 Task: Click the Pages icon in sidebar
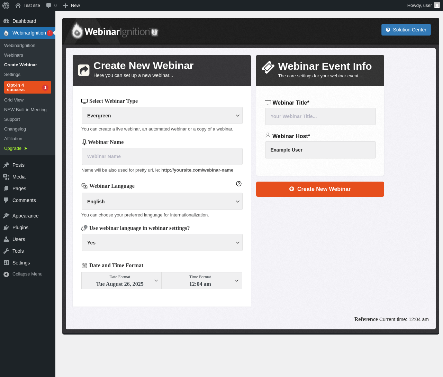(6, 188)
